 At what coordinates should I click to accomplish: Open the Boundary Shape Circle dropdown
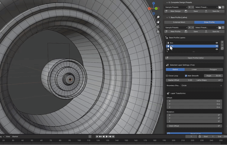coord(202,85)
